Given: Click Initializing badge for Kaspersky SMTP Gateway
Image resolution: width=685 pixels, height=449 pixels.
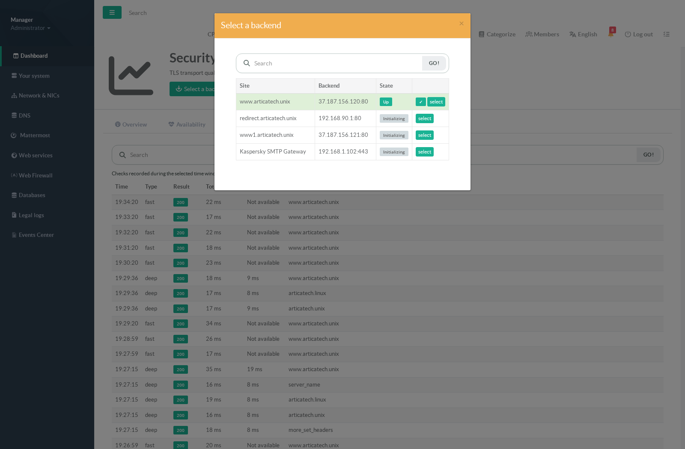Looking at the screenshot, I should 394,152.
